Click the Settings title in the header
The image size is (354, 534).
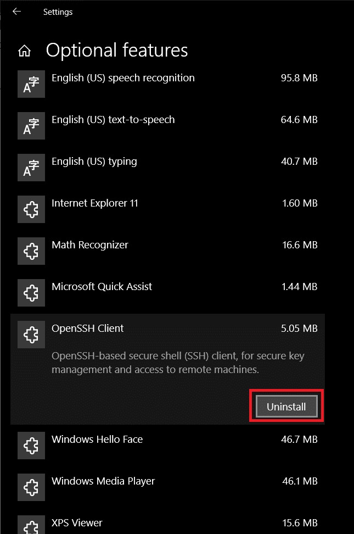58,12
